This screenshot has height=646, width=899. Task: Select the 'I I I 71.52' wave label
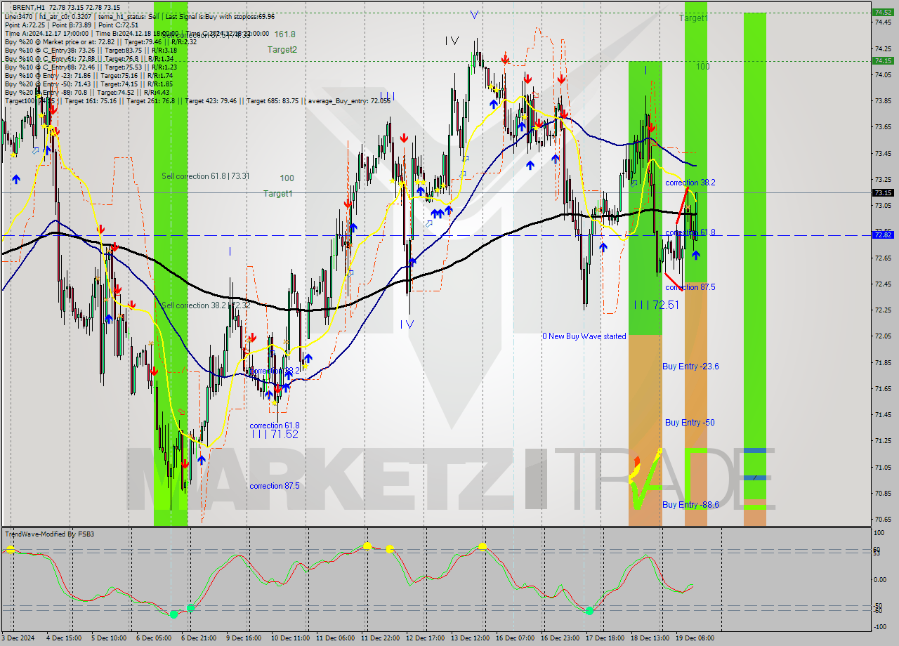pos(274,435)
